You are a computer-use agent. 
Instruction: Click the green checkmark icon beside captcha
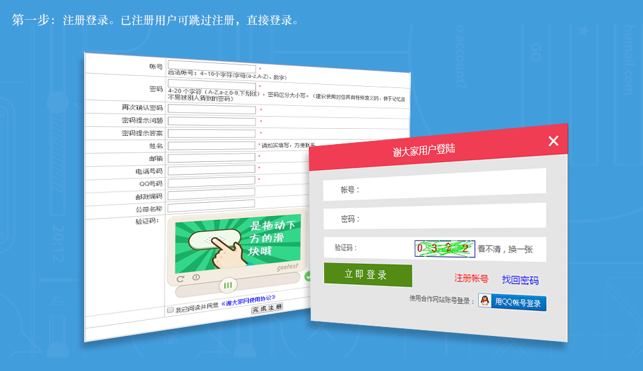(307, 277)
